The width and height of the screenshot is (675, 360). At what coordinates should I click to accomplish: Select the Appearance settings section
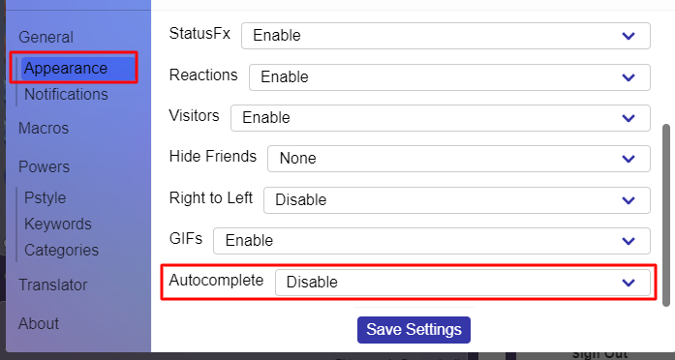point(66,68)
